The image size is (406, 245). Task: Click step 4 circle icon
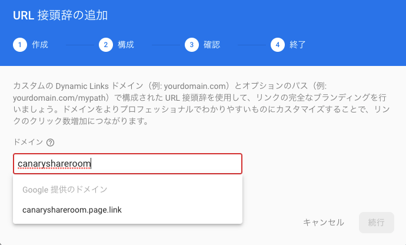278,45
